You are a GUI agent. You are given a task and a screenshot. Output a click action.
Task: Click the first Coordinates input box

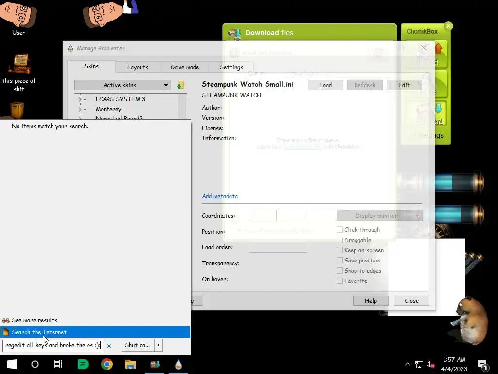pos(263,215)
